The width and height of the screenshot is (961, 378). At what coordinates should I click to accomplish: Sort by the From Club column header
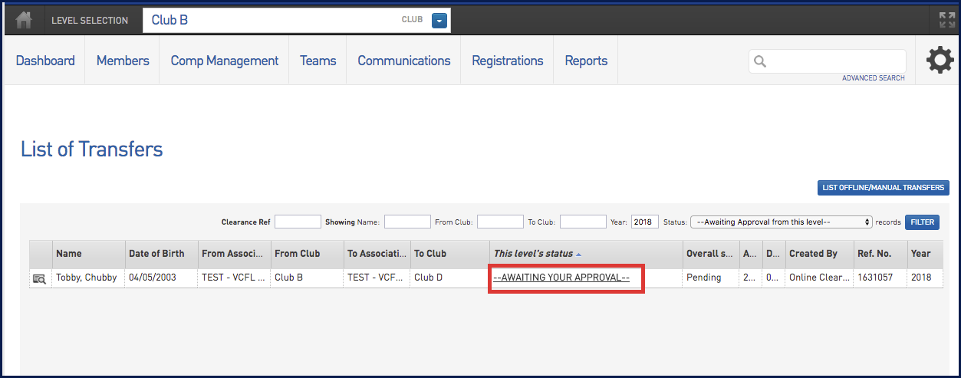click(x=307, y=254)
